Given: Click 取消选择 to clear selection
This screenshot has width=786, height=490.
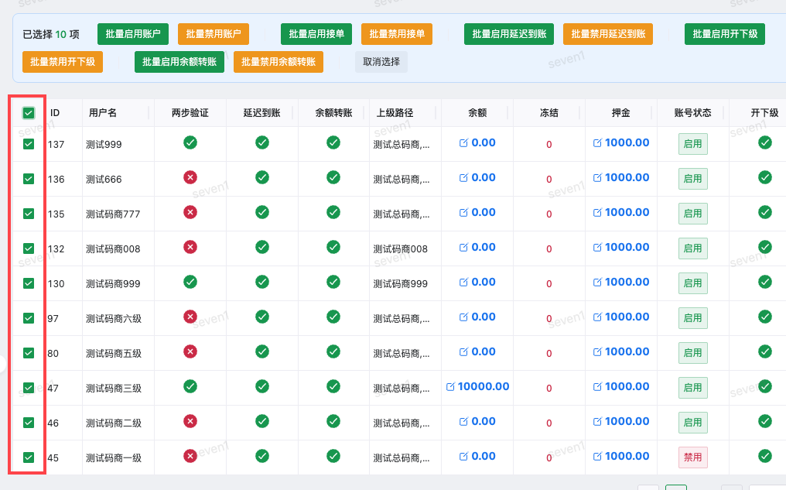Looking at the screenshot, I should pyautogui.click(x=381, y=62).
